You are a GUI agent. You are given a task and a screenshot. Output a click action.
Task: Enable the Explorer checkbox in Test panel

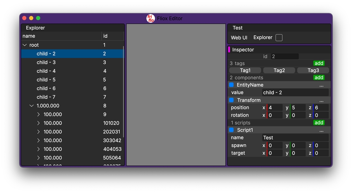[x=279, y=38]
